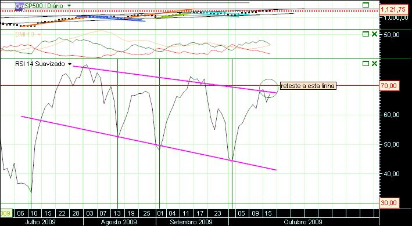Open the RSI 14 Suavizado dropdown
The width and height of the screenshot is (412, 226).
[x=69, y=64]
